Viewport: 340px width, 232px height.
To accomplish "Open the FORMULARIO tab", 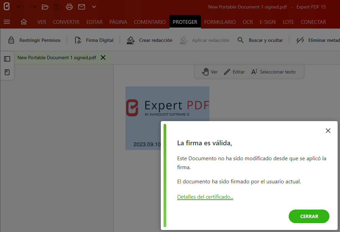I will point(220,22).
